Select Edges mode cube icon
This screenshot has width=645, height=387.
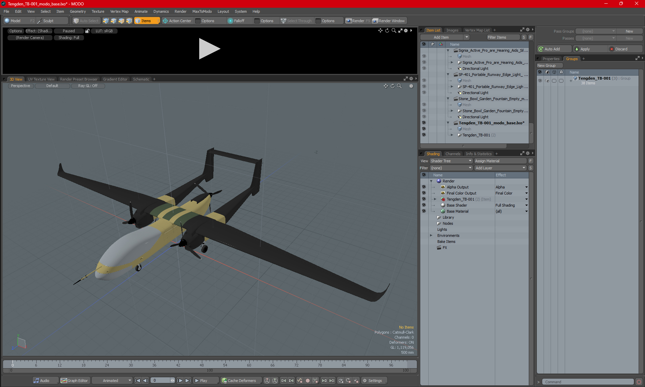(114, 21)
